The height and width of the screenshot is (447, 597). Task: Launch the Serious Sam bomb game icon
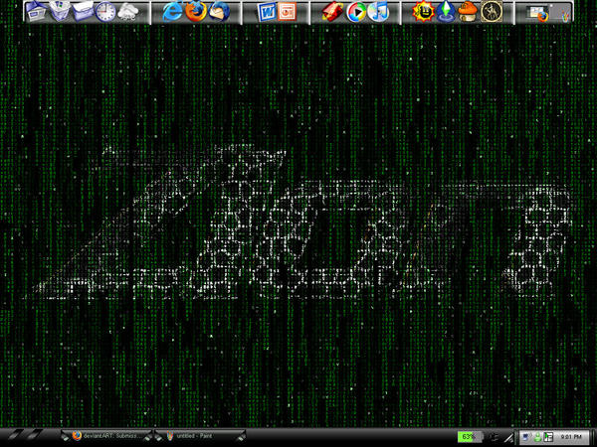coord(424,11)
